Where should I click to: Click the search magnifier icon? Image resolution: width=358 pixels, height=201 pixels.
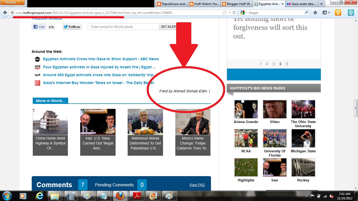click(x=306, y=13)
